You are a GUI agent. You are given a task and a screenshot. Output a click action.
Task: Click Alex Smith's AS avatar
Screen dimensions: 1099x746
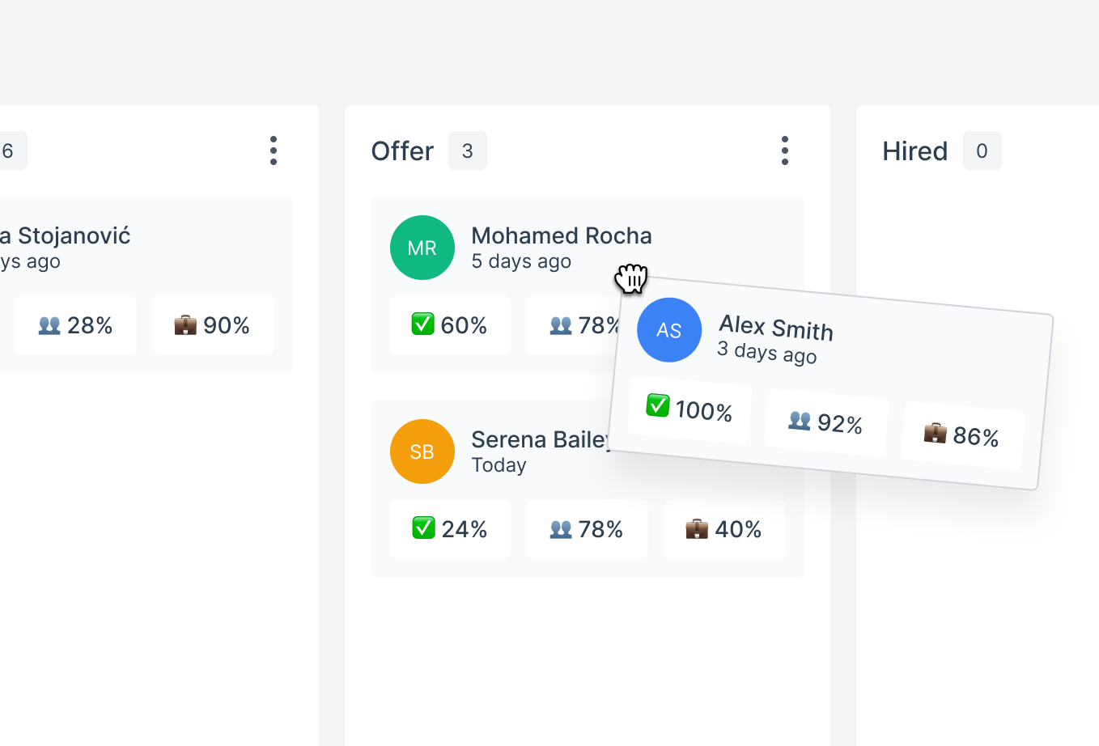point(669,330)
